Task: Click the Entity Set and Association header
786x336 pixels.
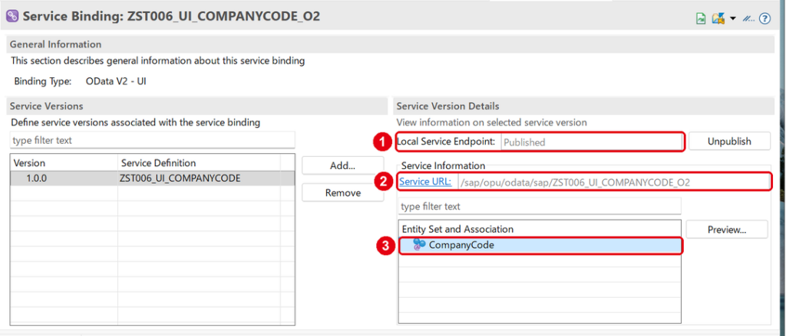Action: 540,229
